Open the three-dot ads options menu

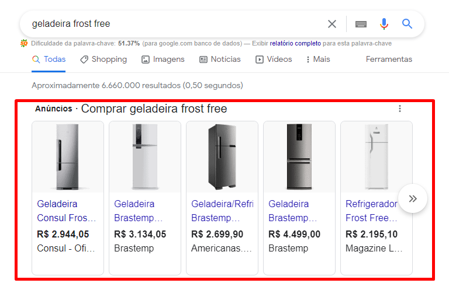click(400, 109)
